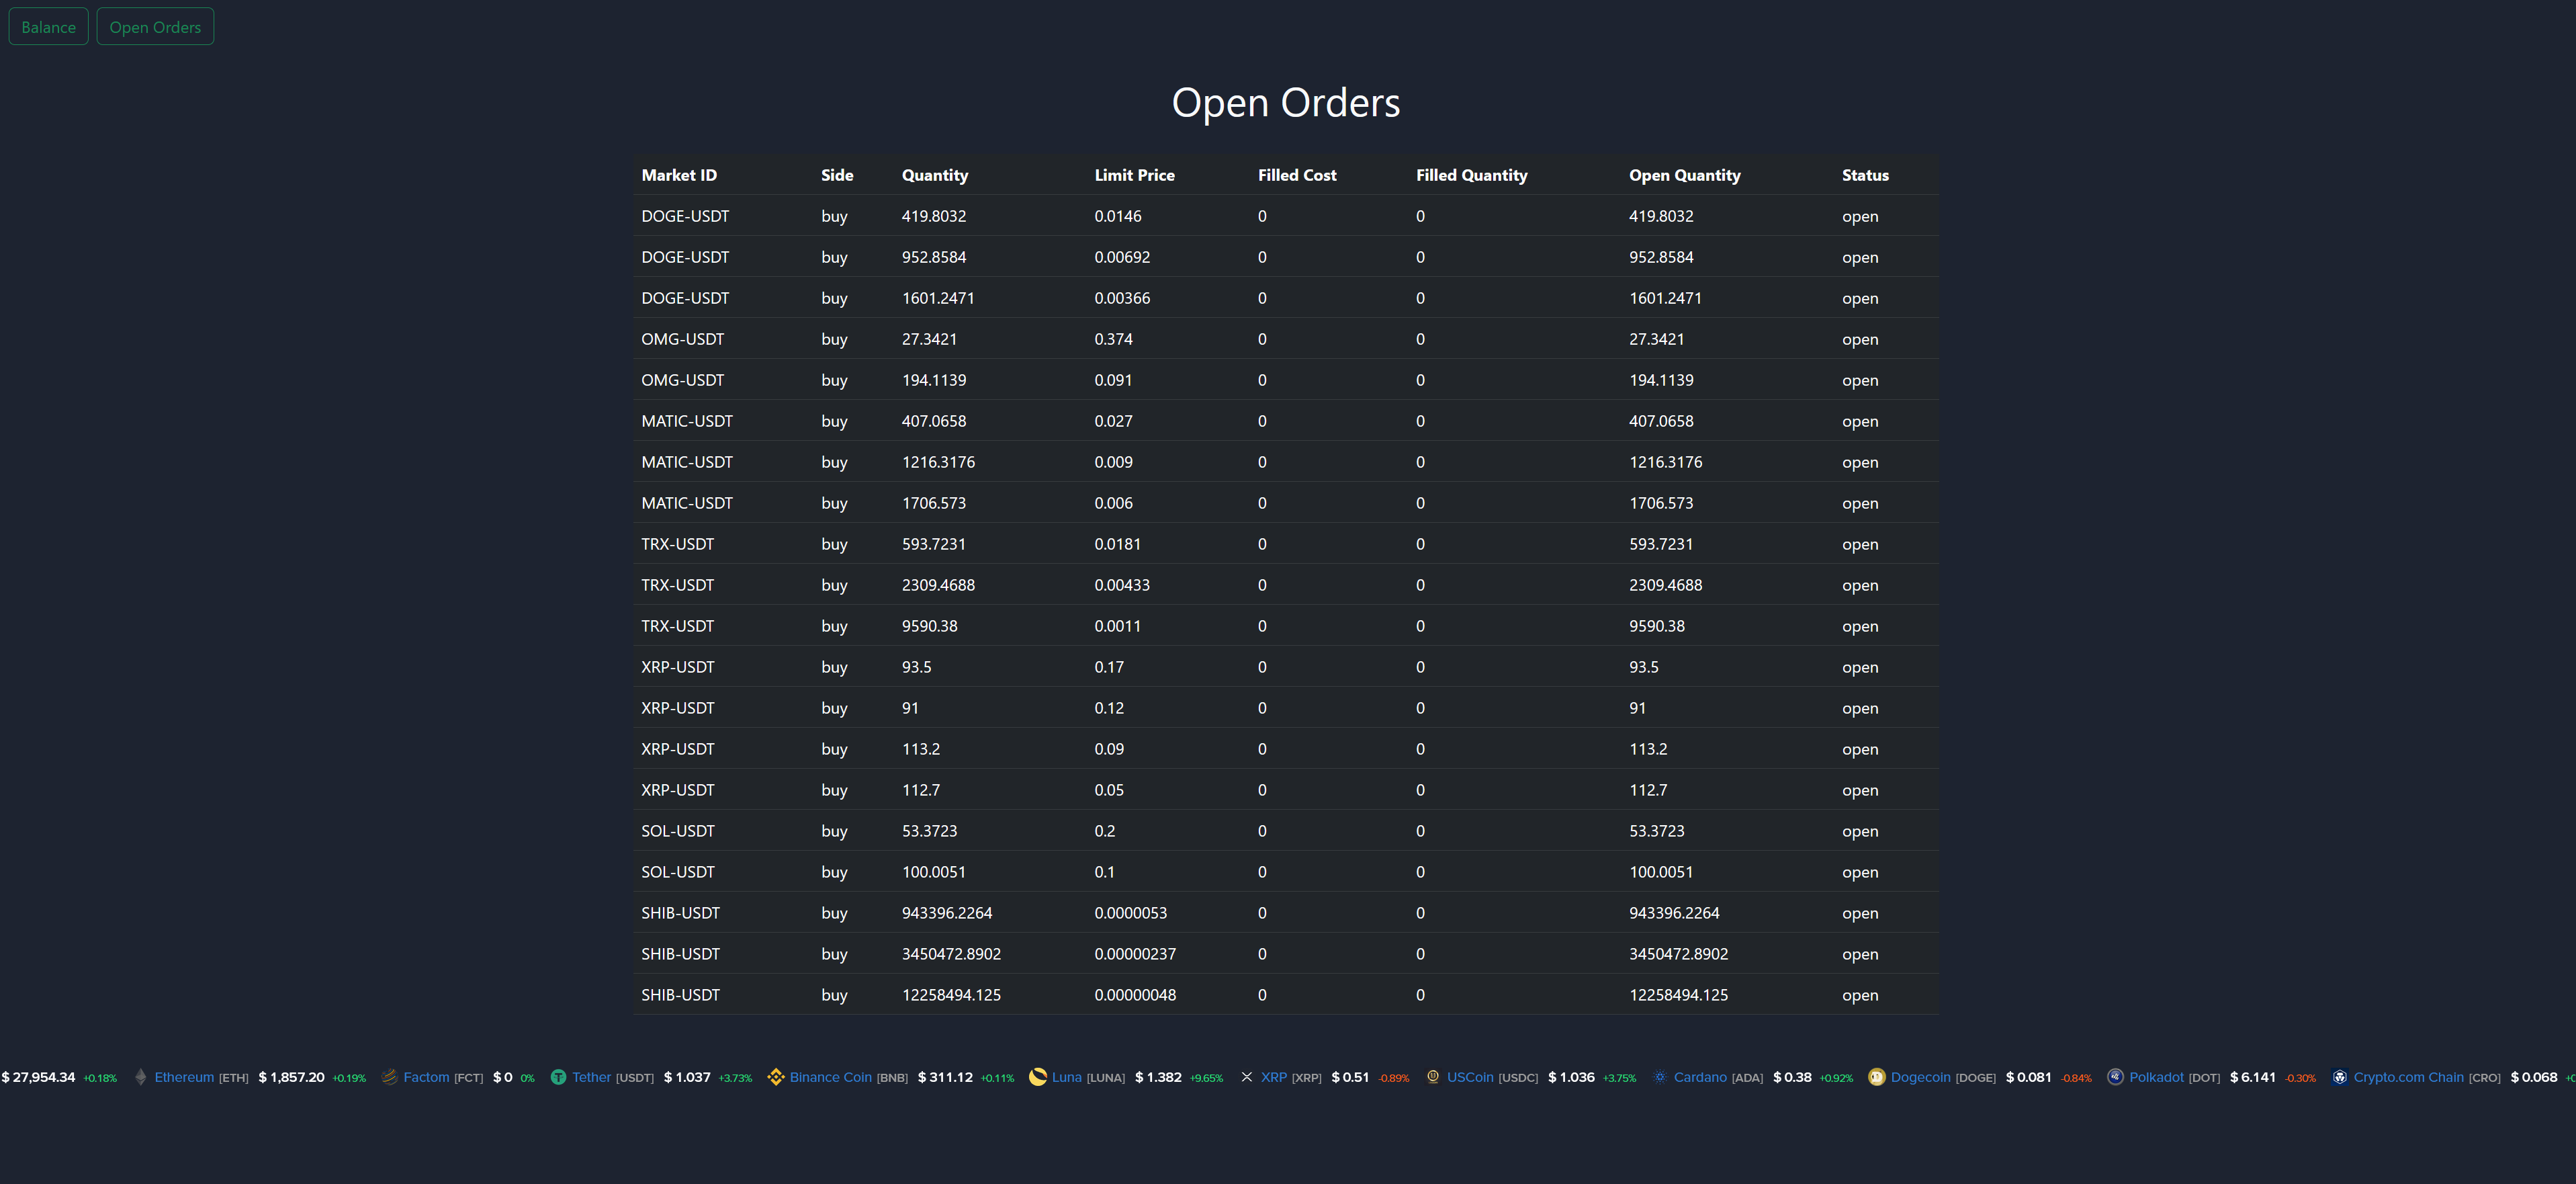Click the USCoin icon in ticker
The height and width of the screenshot is (1184, 2576).
pos(1433,1077)
